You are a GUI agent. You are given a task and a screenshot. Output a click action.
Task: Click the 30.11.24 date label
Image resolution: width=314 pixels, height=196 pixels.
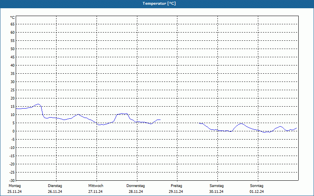tap(216, 192)
